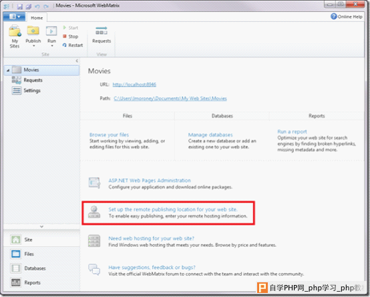Open the Requests view icon in ribbon
This screenshot has width=370, height=297.
click(x=102, y=31)
